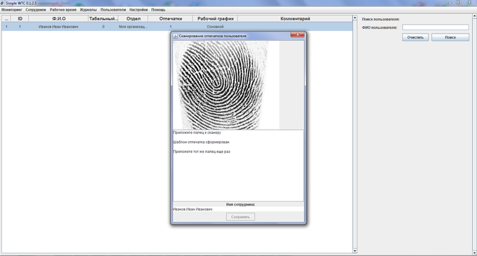Click the table scrollbar up arrow
The width and height of the screenshot is (477, 256).
[x=355, y=18]
